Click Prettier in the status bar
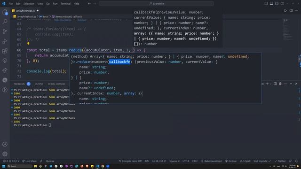The height and width of the screenshot is (169, 301). 280,161
